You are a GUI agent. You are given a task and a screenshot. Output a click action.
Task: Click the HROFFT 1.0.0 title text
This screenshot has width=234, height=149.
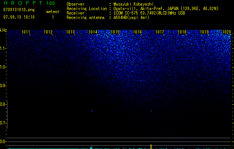coord(29,3)
